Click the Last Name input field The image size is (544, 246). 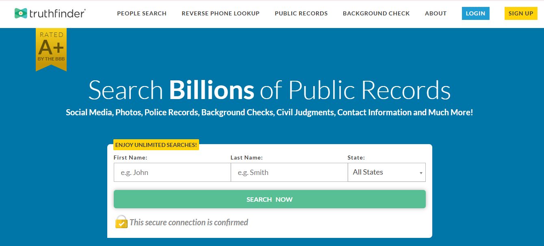point(289,172)
